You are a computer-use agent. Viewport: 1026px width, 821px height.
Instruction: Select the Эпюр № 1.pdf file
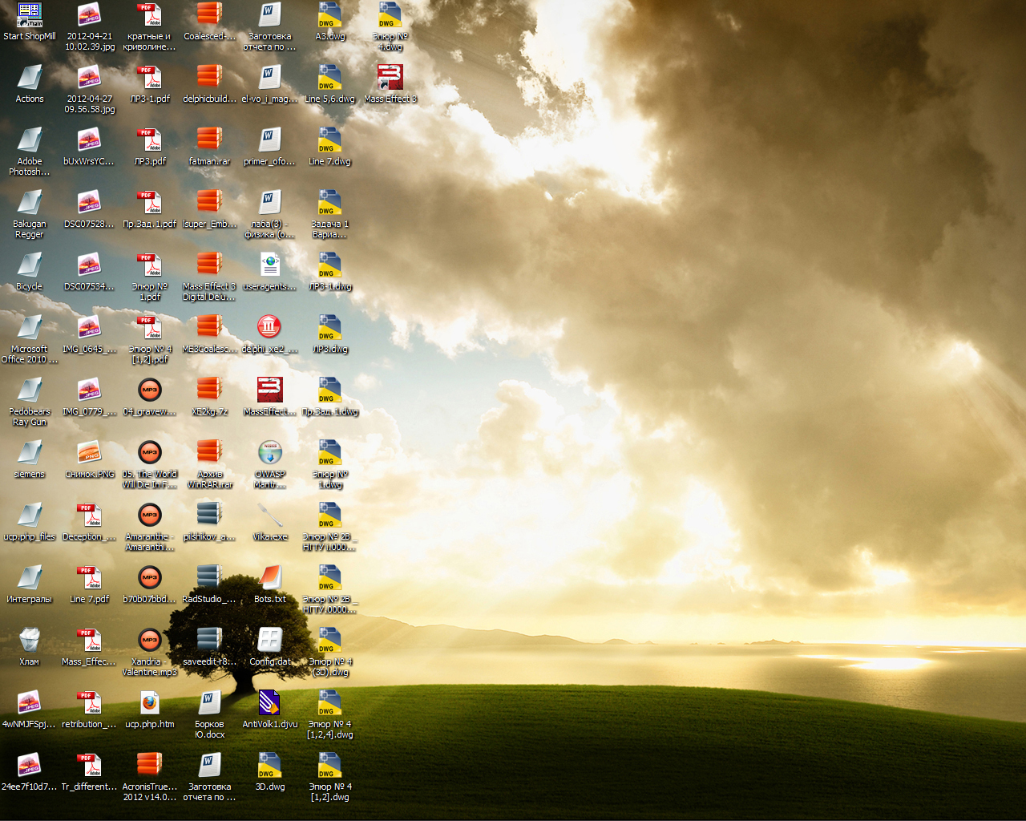click(x=150, y=277)
